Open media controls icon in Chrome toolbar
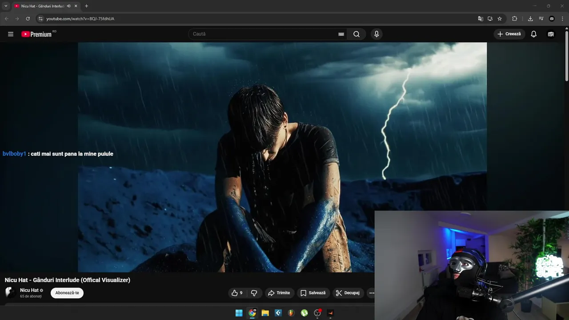The height and width of the screenshot is (320, 569). (541, 19)
